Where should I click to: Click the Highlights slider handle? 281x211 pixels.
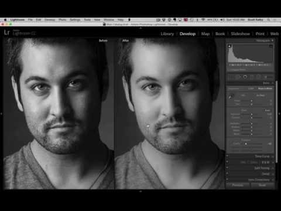tap(252, 124)
